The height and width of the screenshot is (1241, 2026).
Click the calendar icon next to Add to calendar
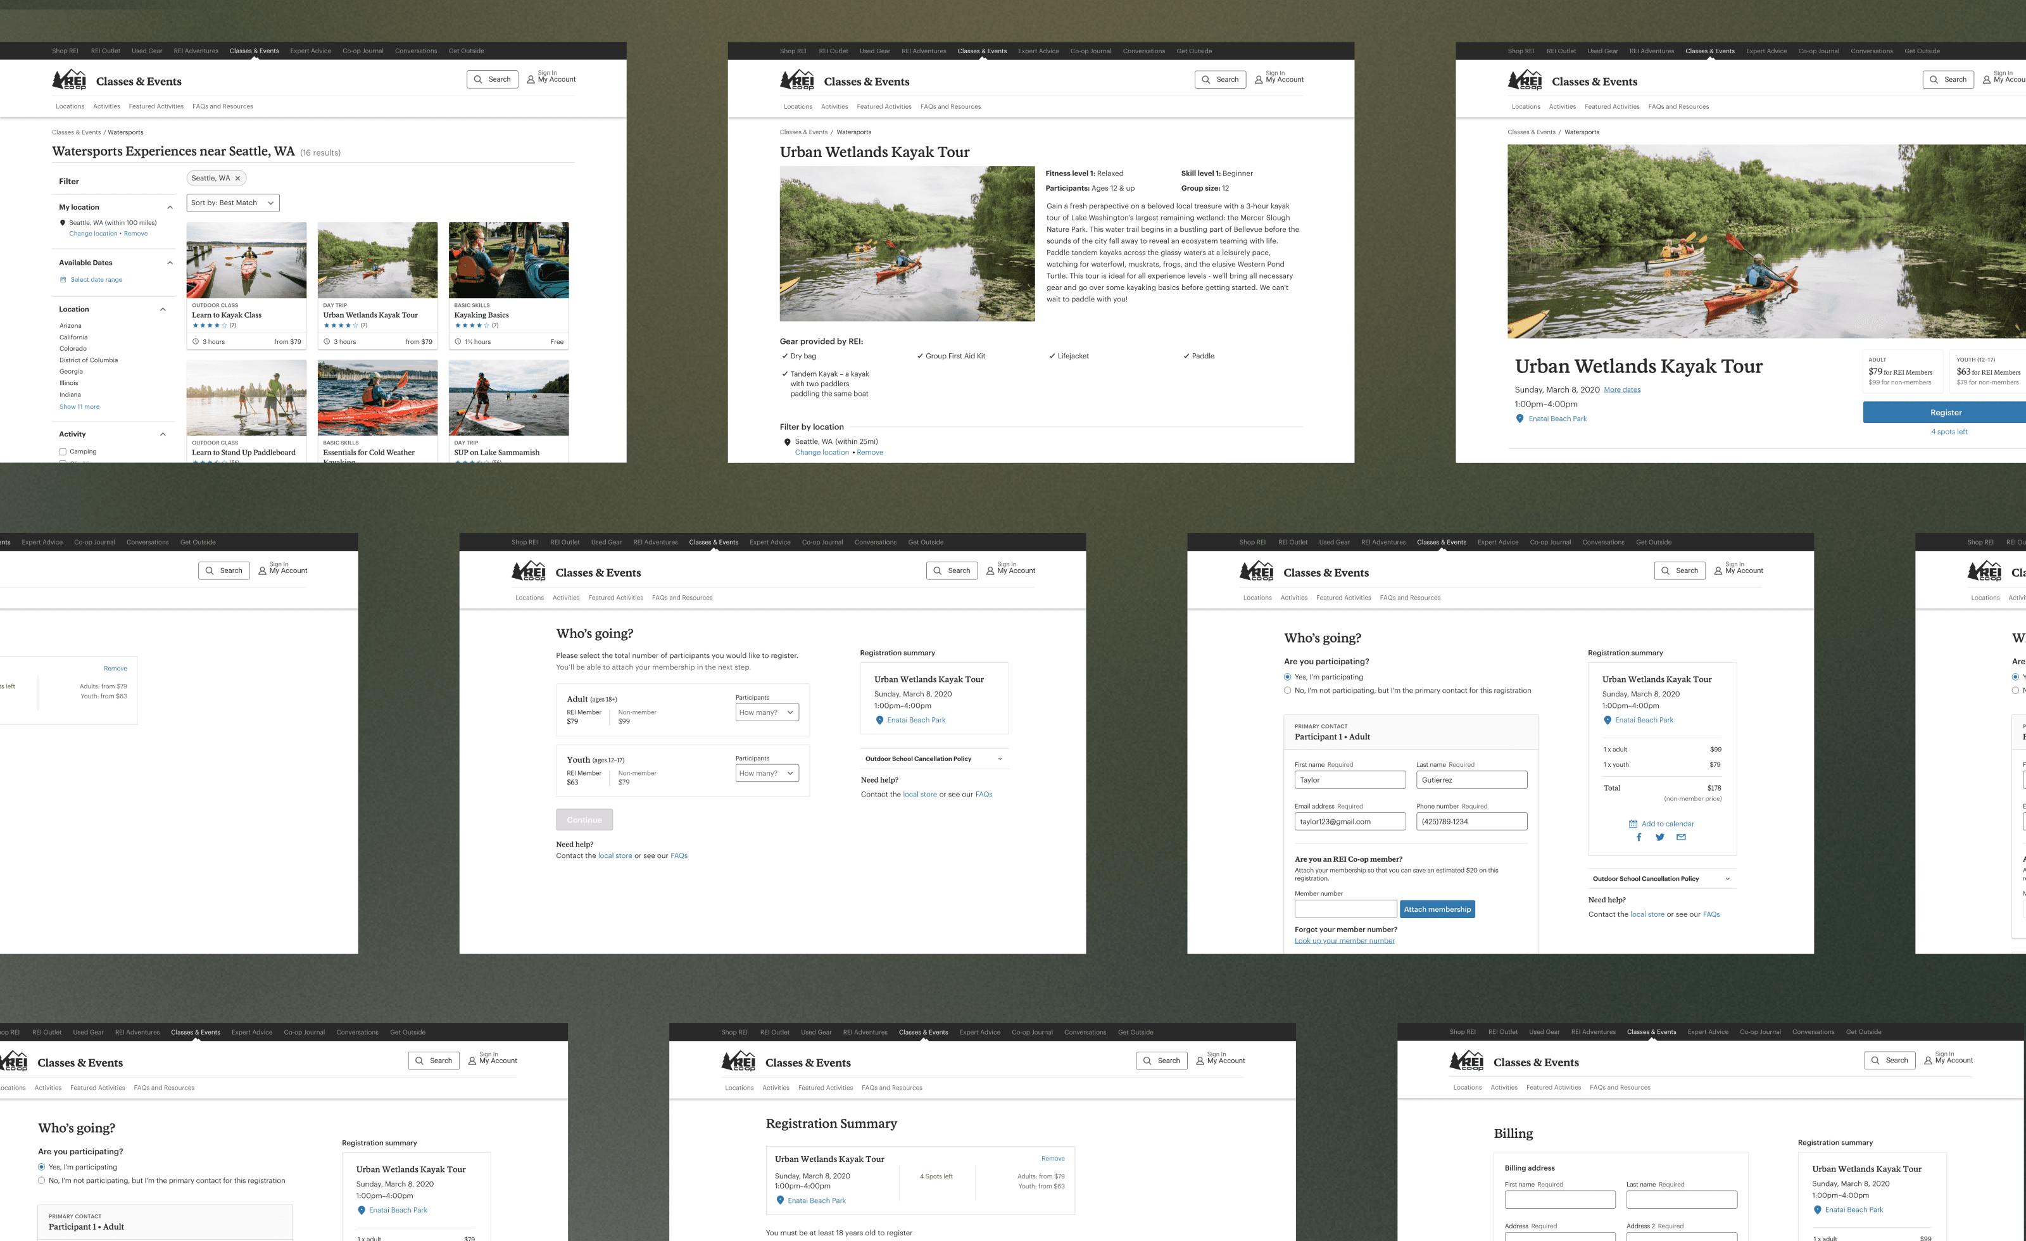(1633, 824)
